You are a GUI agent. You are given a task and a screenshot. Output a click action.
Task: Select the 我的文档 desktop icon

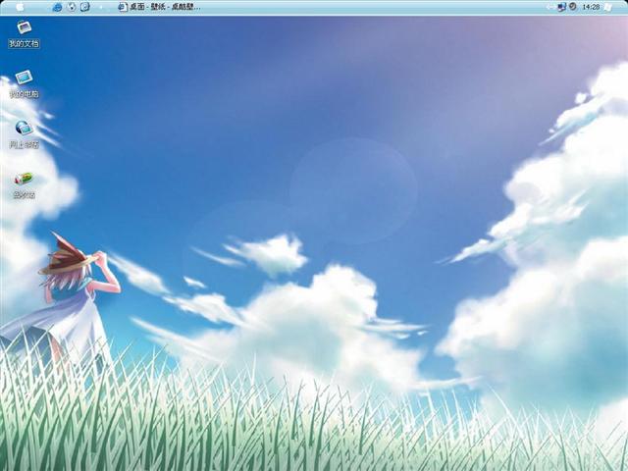tap(24, 34)
